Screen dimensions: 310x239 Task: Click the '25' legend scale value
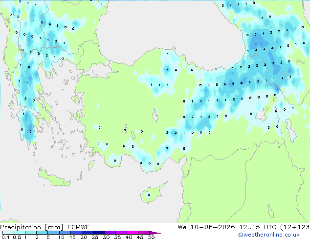[95, 237]
